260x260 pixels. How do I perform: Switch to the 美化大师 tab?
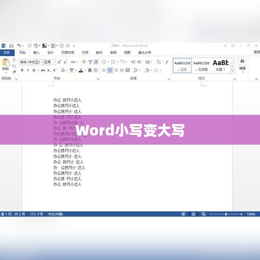point(145,53)
